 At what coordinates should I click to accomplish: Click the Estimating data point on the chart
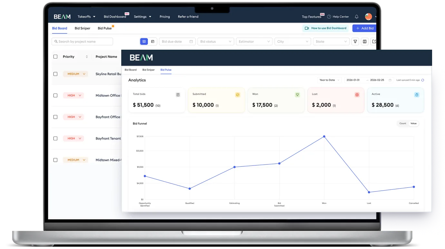[234, 167]
